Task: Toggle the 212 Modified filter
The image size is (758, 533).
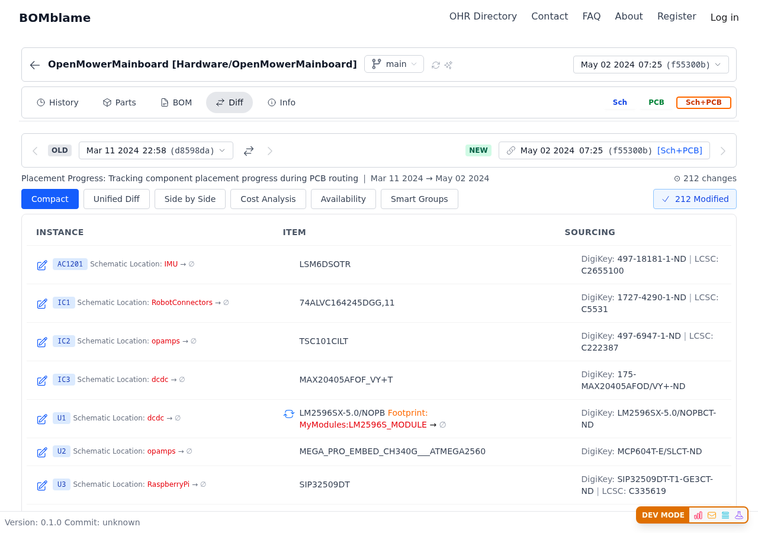Action: coord(695,199)
